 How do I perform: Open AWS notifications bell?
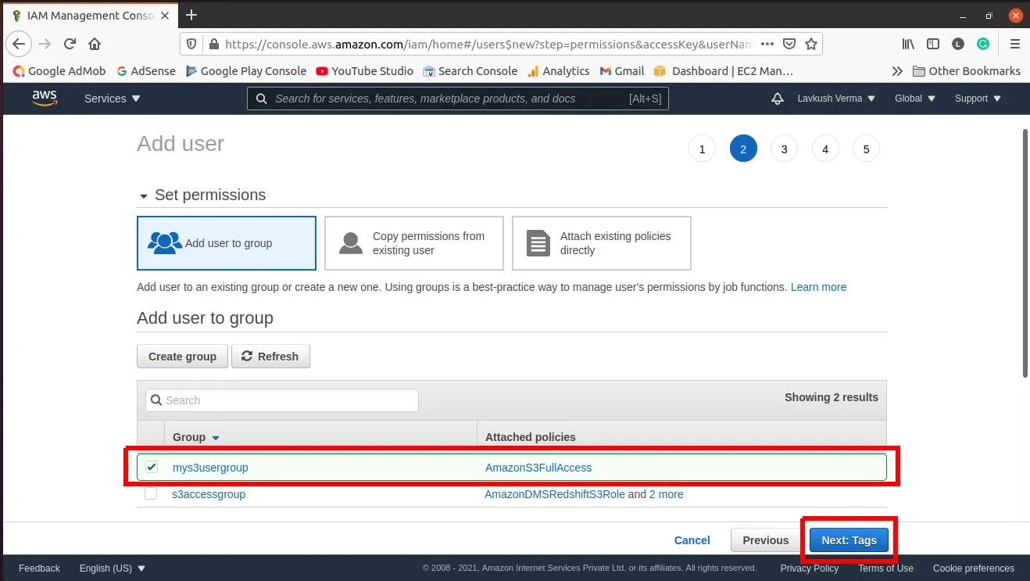777,99
